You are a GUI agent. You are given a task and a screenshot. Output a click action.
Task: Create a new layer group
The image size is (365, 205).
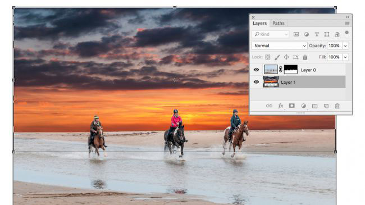314,106
